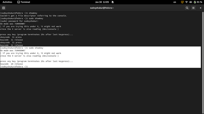Open the Terminal app menu in top bar
204x114 pixels.
pyautogui.click(x=24, y=2)
